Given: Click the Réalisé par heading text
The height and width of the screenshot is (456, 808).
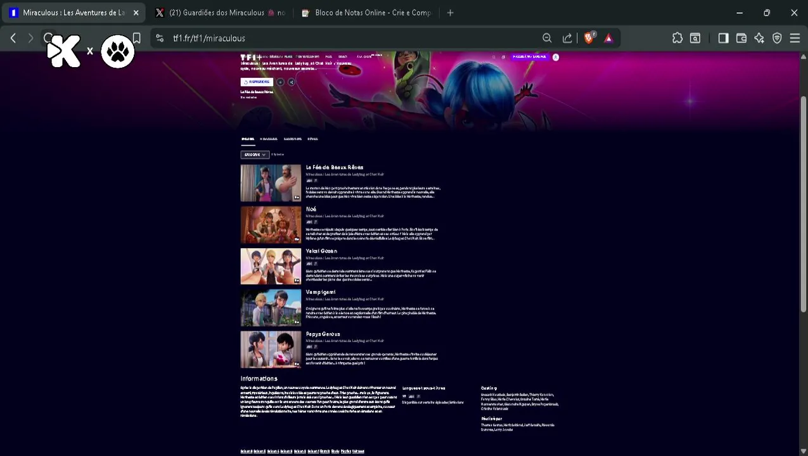Looking at the screenshot, I should click(492, 419).
